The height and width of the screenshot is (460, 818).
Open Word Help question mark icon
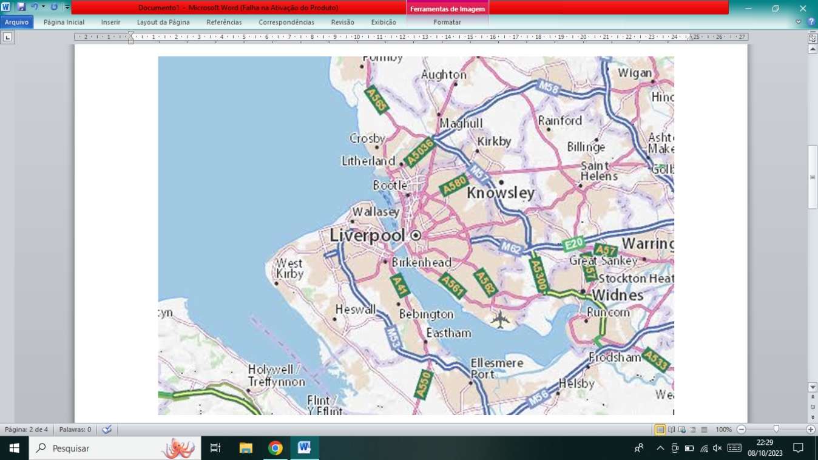(x=811, y=22)
